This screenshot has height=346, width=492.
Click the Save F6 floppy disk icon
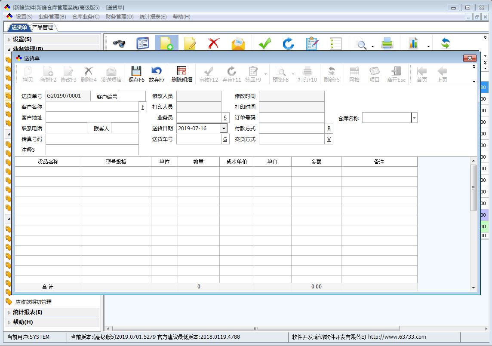point(136,73)
